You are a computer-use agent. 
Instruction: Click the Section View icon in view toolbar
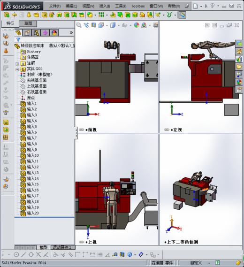click(x=93, y=25)
